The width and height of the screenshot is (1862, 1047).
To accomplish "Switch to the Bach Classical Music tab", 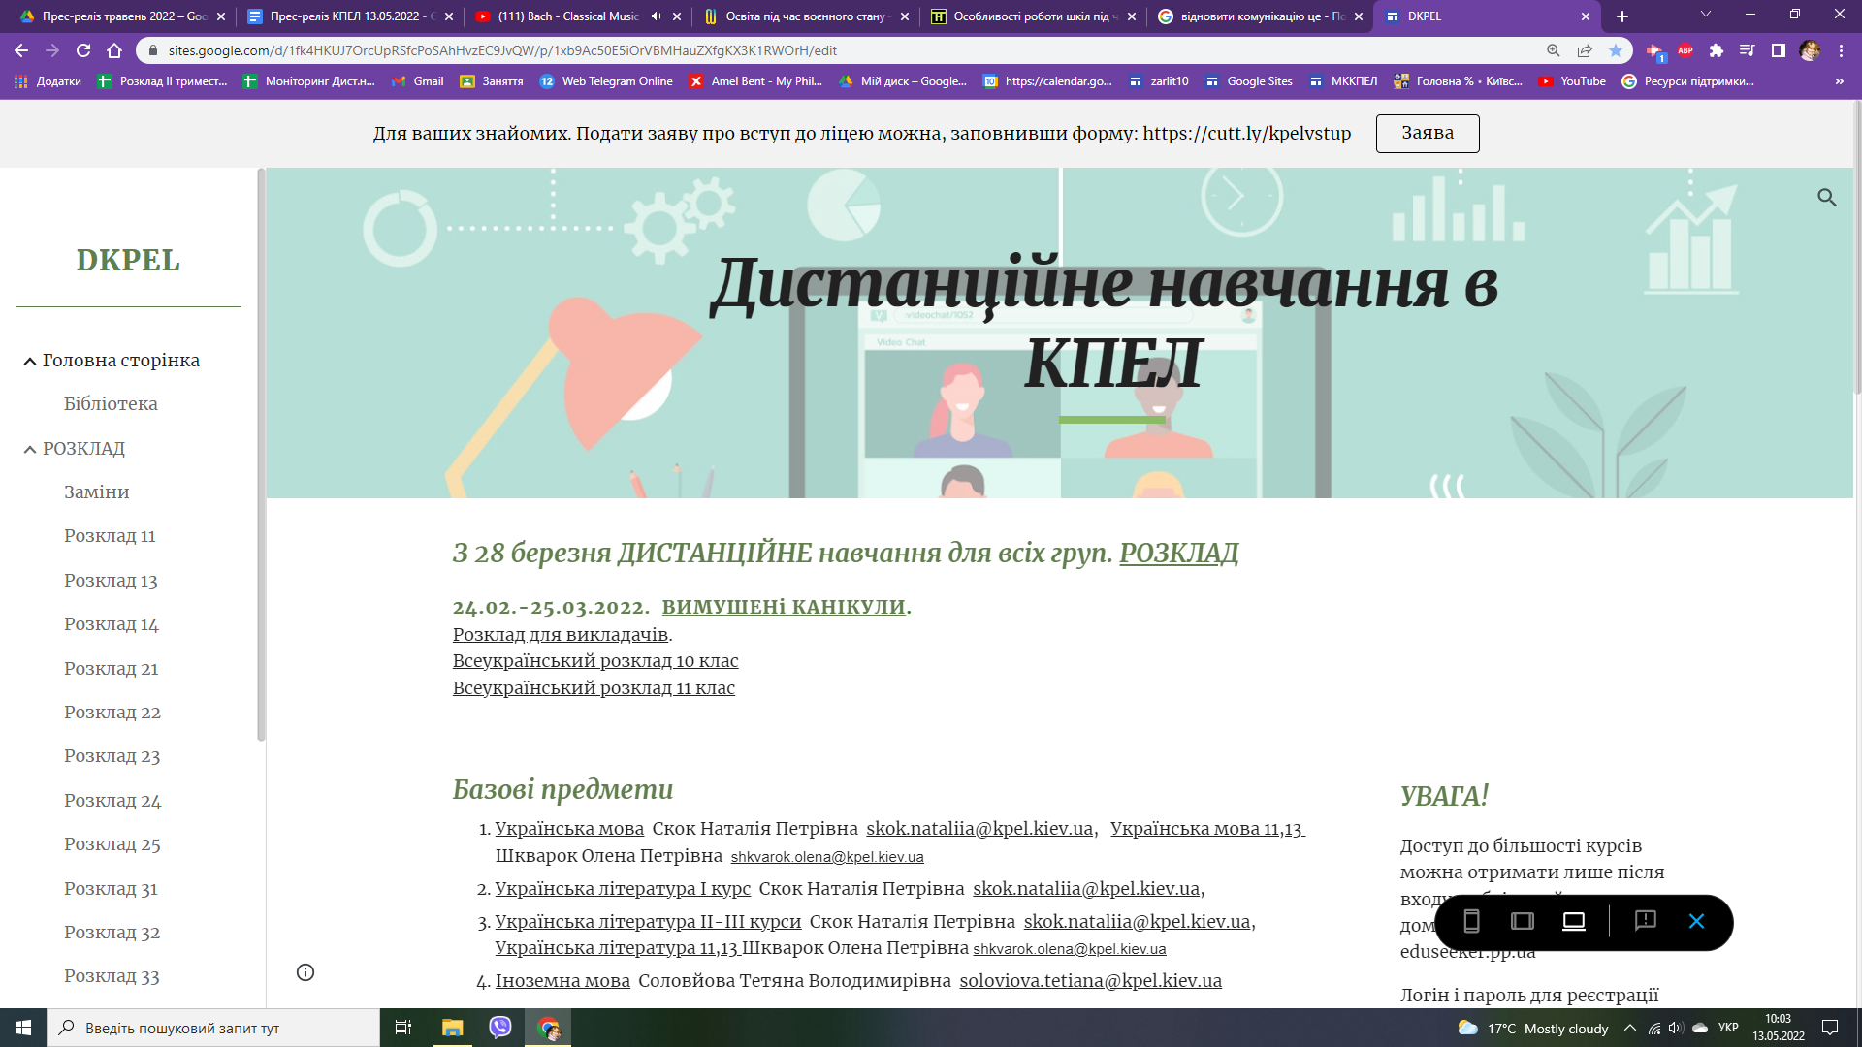I will click(566, 16).
